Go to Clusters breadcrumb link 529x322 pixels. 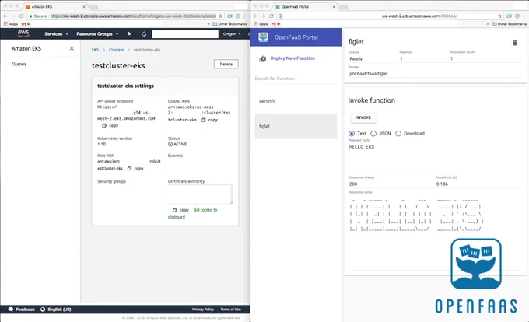[x=117, y=50]
